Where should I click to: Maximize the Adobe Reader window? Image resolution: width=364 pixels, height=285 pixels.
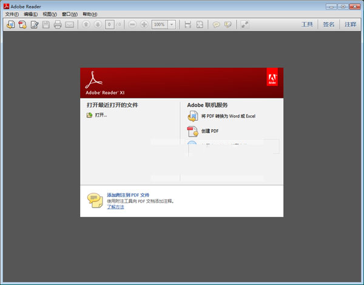(343, 7)
